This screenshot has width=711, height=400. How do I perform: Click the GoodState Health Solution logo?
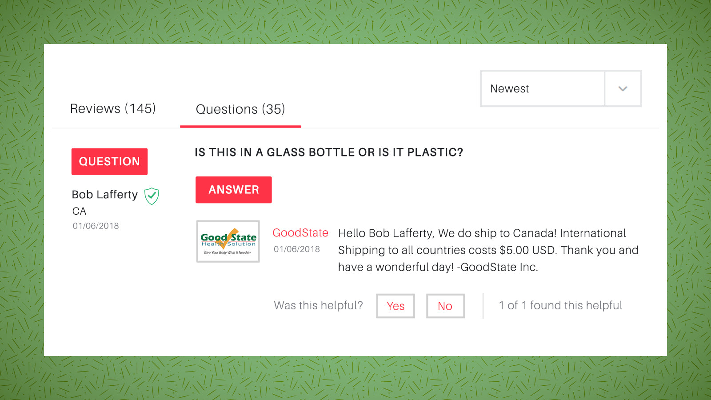(228, 241)
